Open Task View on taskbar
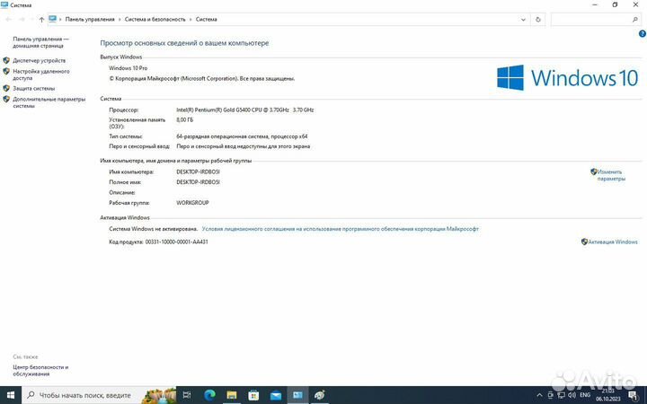 point(187,395)
